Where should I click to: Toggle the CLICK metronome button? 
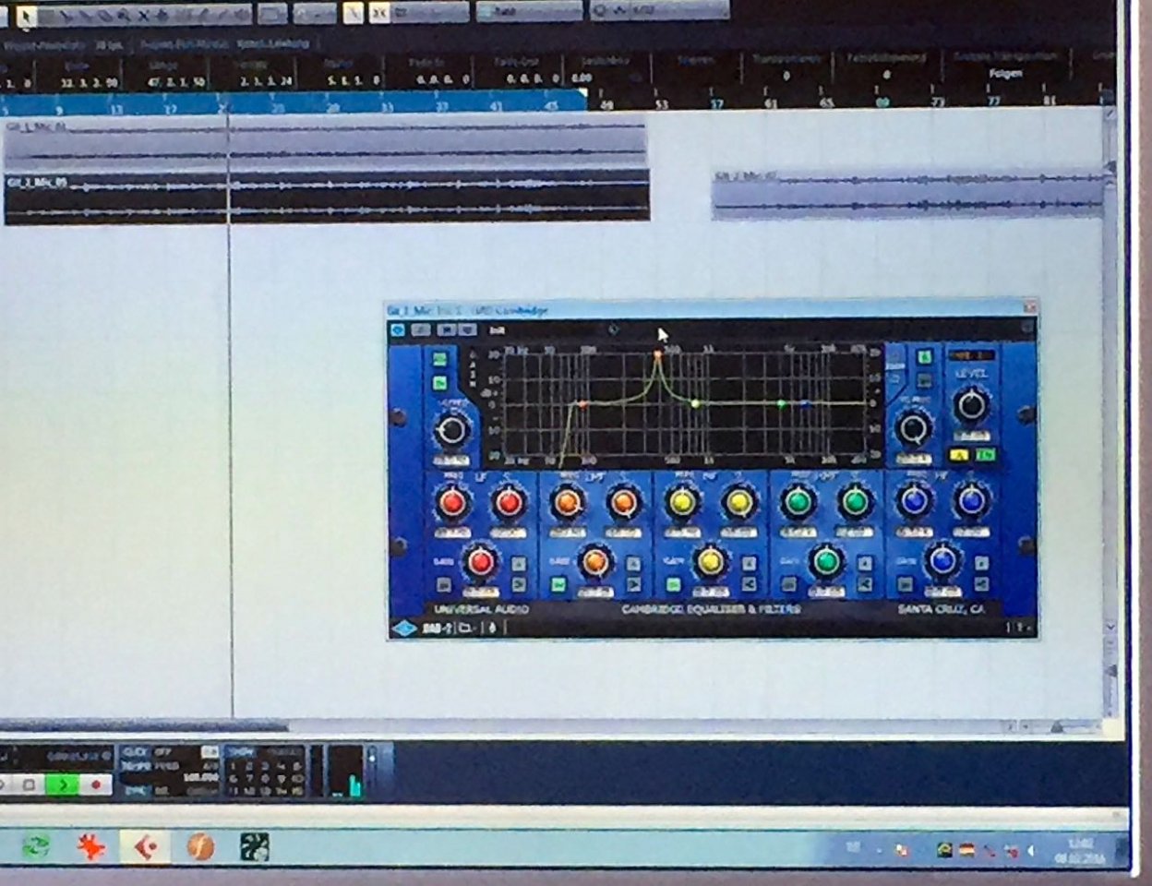pos(137,752)
